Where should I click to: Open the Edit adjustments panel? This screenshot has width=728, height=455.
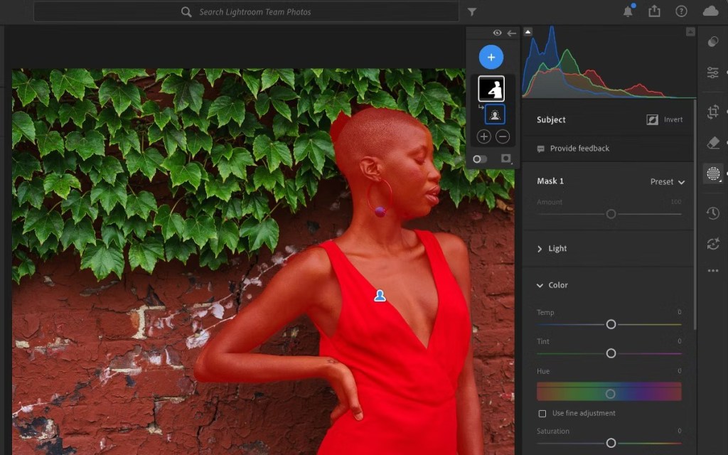pyautogui.click(x=712, y=71)
